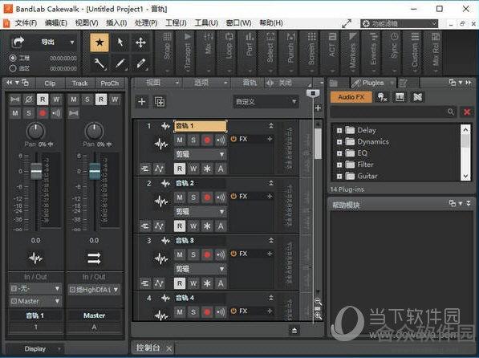
Task: Open the 选项 track view menu
Action: 206,83
